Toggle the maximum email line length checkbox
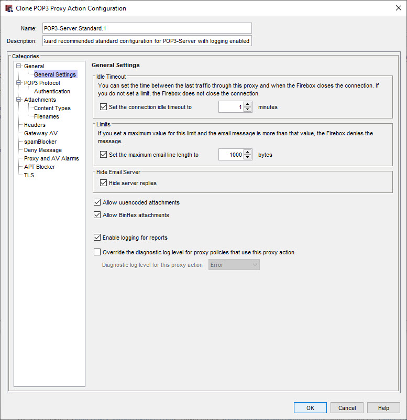 point(103,155)
